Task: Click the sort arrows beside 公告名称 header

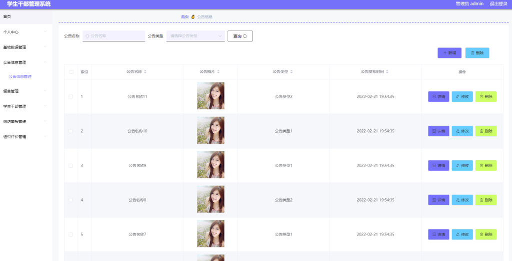Action: (145, 72)
